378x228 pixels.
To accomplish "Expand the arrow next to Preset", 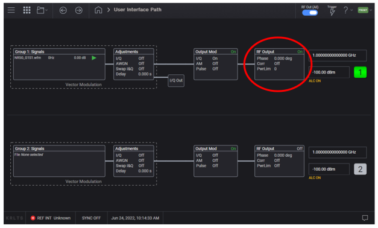I will click(371, 10).
